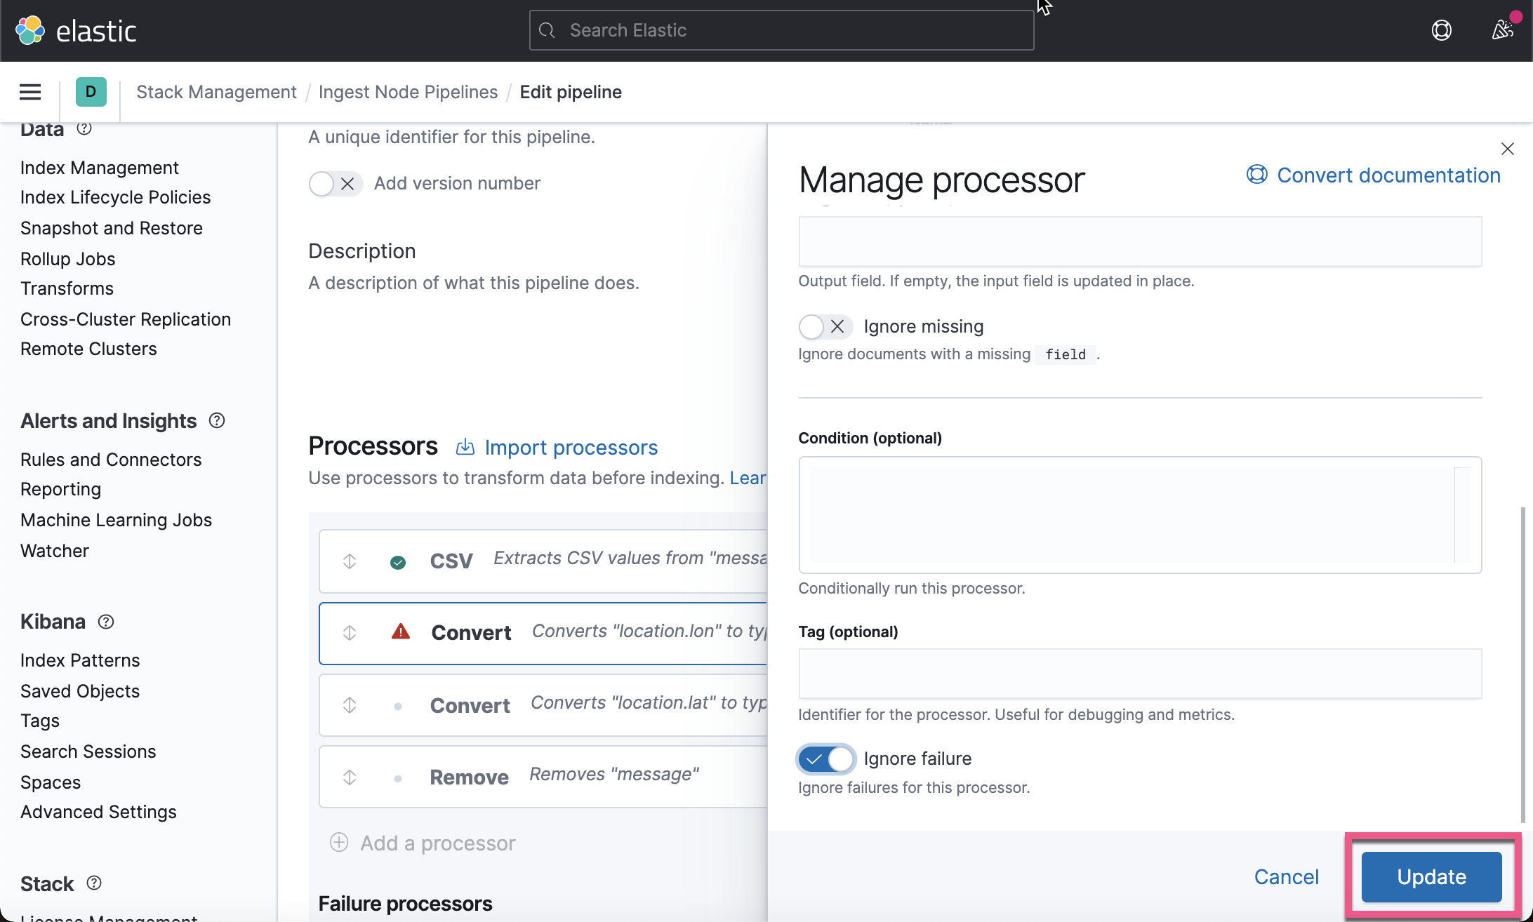Viewport: 1533px width, 922px height.
Task: Go to Ingest Node Pipelines breadcrumb
Action: (x=408, y=92)
